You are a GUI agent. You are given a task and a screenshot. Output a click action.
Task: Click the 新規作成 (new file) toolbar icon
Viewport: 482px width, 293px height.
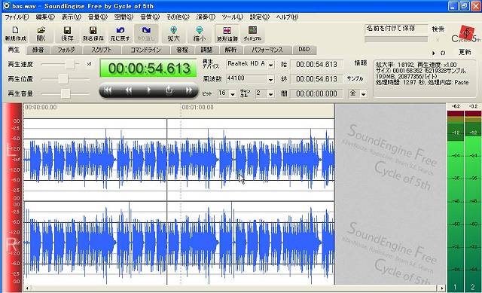point(15,33)
